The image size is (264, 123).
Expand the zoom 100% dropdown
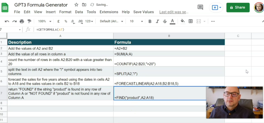[45, 21]
